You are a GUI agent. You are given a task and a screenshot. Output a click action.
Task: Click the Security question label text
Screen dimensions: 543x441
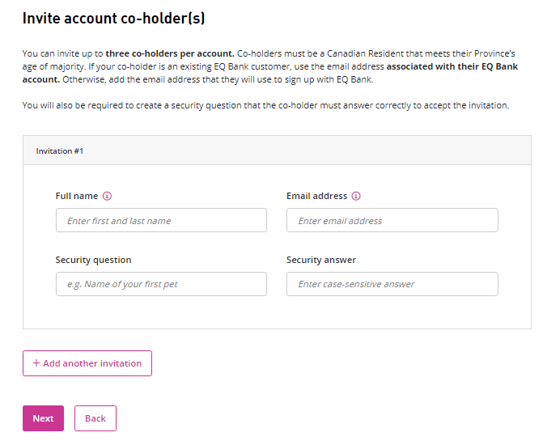(x=93, y=260)
